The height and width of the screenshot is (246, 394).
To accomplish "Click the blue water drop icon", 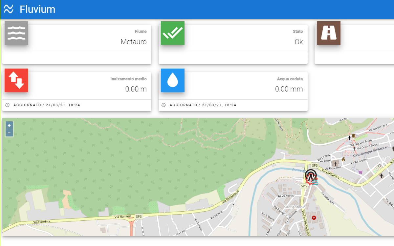I will [x=173, y=80].
